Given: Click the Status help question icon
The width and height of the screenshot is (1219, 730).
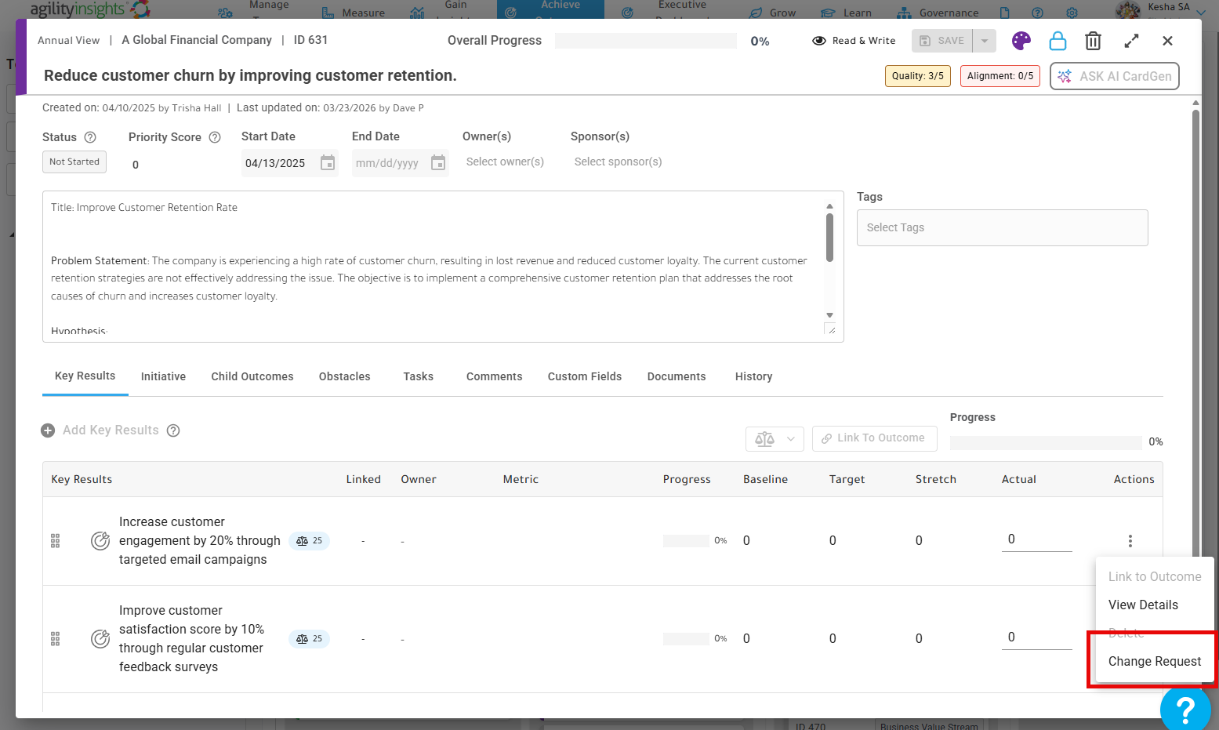Looking at the screenshot, I should coord(90,137).
